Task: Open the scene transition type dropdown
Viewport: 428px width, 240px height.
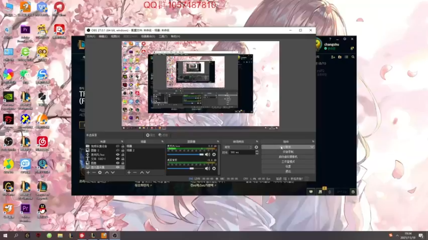Action: [238, 147]
